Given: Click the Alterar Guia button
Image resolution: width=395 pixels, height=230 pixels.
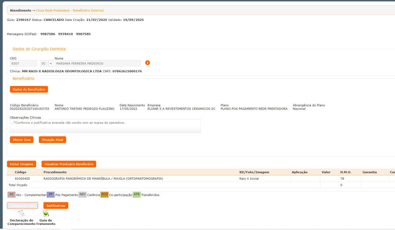Looking at the screenshot, I should coord(22,140).
